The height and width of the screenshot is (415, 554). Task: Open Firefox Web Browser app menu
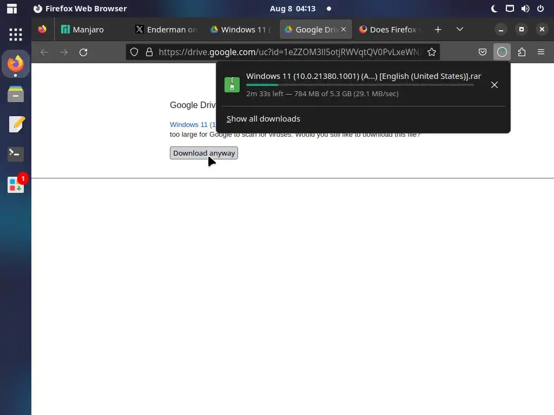(80, 9)
